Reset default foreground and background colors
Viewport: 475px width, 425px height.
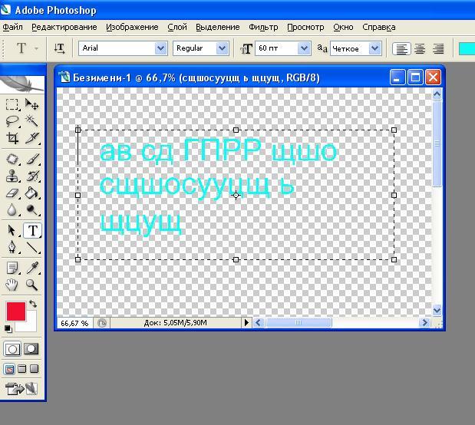[x=8, y=328]
